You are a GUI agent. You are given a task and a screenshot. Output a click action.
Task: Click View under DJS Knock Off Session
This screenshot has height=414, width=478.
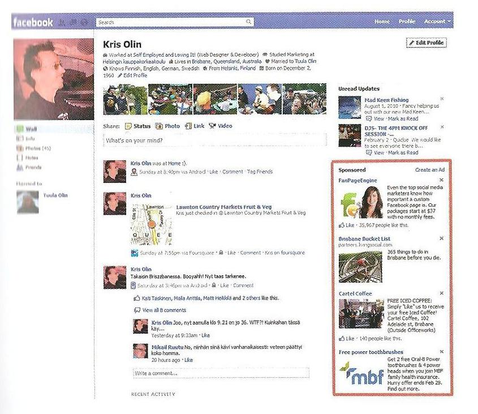tap(379, 153)
